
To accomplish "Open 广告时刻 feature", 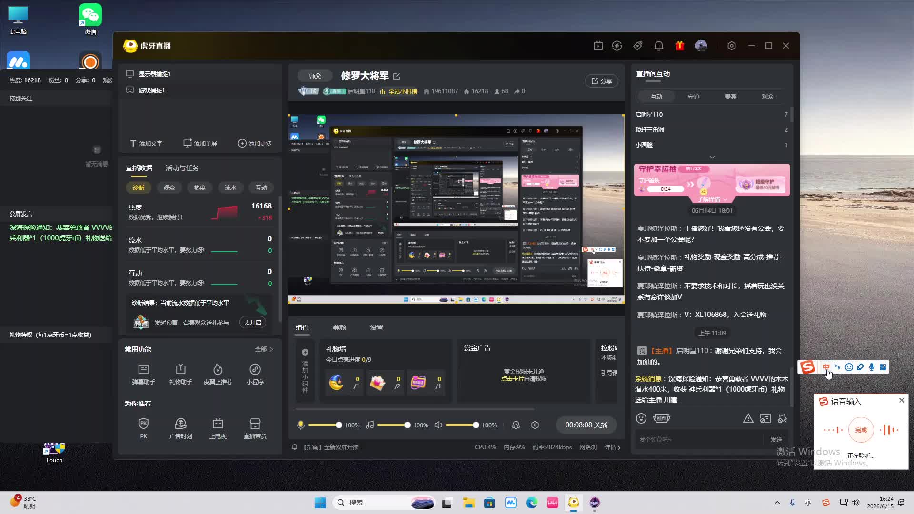I will coord(180,428).
